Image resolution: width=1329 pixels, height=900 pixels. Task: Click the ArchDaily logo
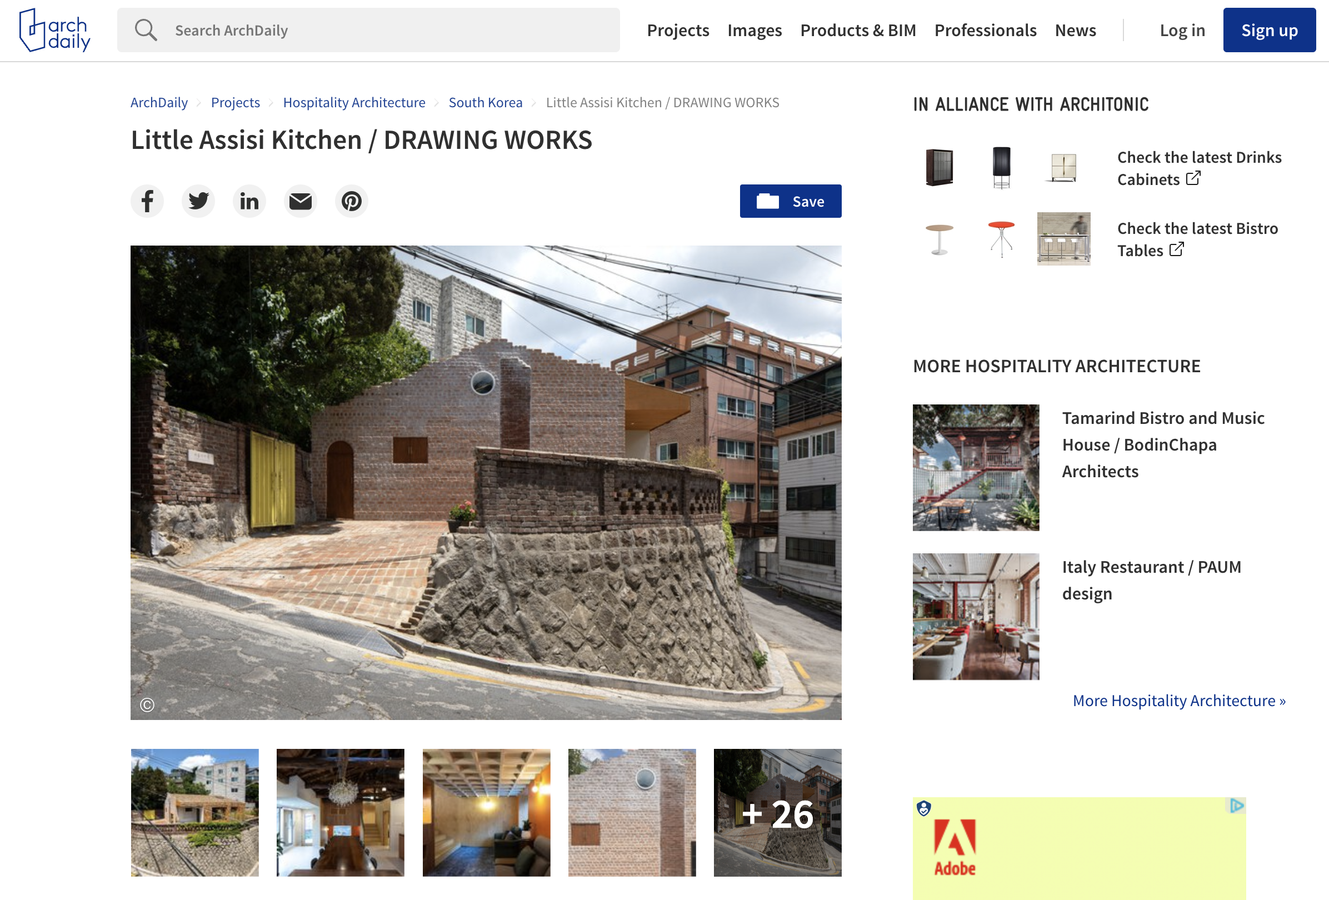[55, 31]
